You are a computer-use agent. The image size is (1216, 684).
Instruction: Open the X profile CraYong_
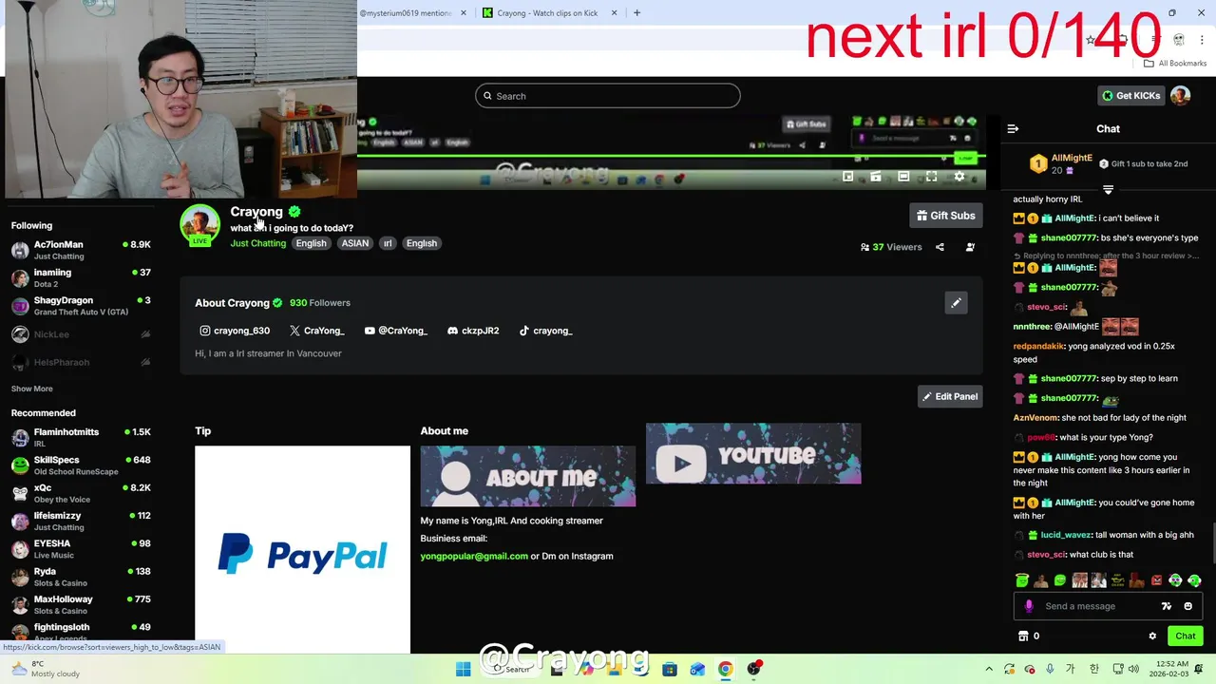(x=317, y=331)
